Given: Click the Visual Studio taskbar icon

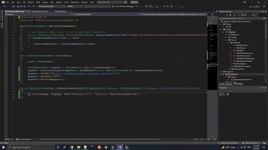Looking at the screenshot, I should [x=120, y=147].
